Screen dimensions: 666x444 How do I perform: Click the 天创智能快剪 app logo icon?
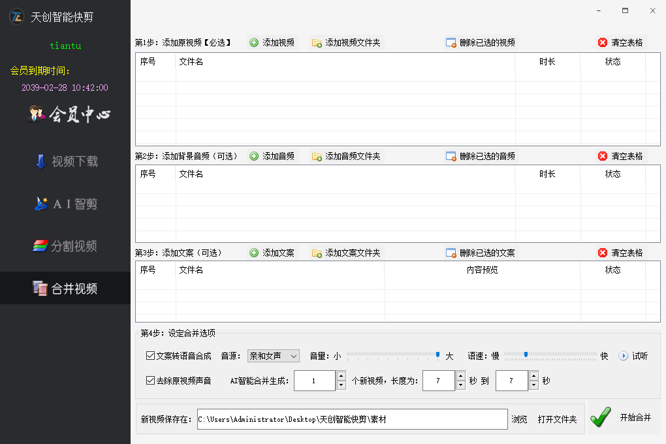click(16, 16)
